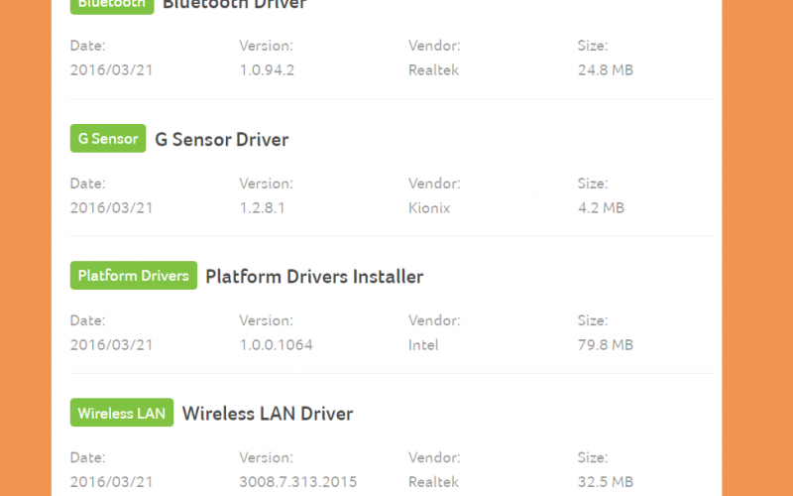Image resolution: width=793 pixels, height=496 pixels.
Task: Click the green G Sensor category badge
Action: click(108, 138)
